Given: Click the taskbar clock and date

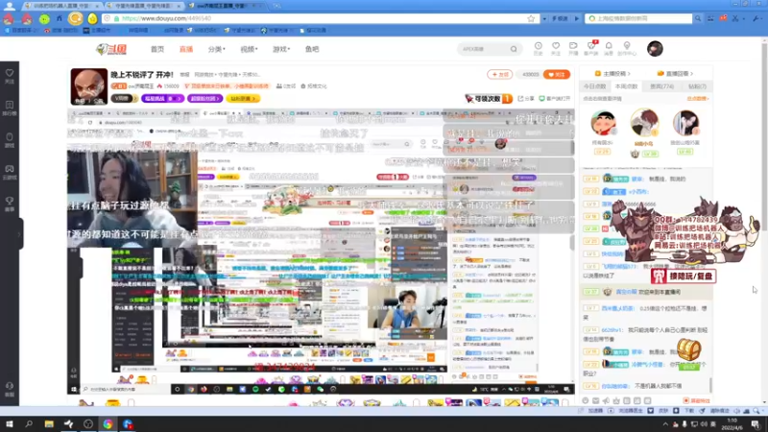Looking at the screenshot, I should (x=732, y=423).
